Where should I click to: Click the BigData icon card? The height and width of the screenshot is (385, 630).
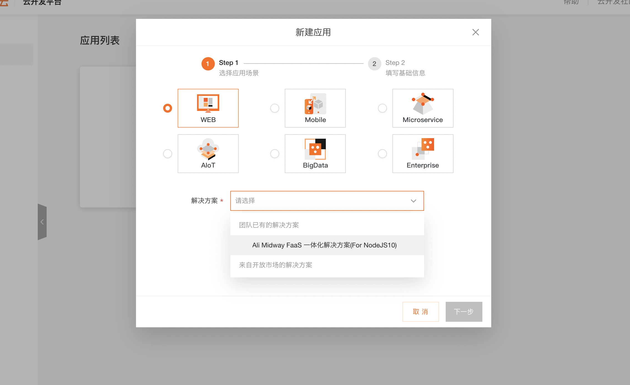315,153
